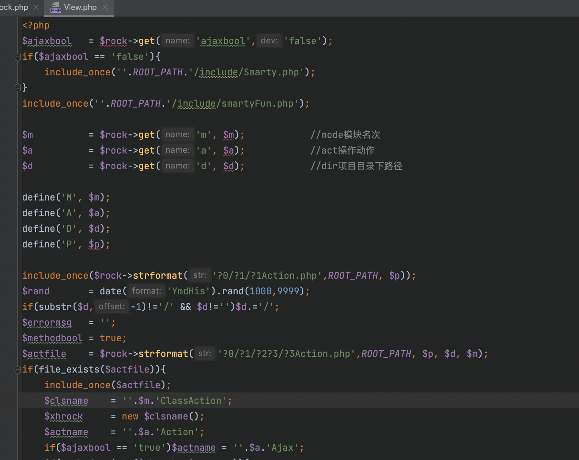Click the define('A', $a) line
Viewport: 579px width, 460px height.
click(x=66, y=213)
